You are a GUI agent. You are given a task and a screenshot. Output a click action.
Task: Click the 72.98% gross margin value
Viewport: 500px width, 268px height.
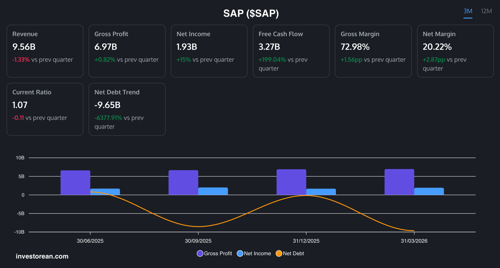(x=355, y=47)
